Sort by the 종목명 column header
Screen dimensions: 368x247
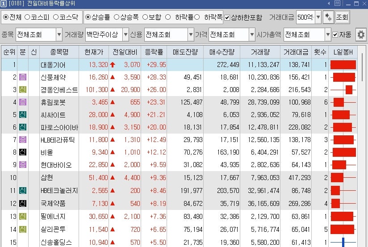coord(59,52)
